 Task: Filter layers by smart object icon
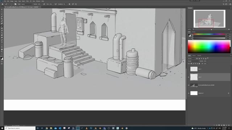coord(206,58)
